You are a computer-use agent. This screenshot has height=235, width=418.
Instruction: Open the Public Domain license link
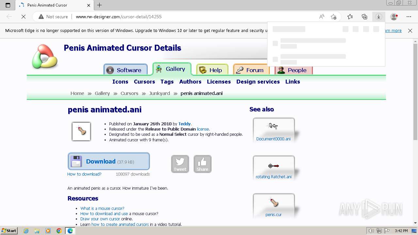(203, 129)
